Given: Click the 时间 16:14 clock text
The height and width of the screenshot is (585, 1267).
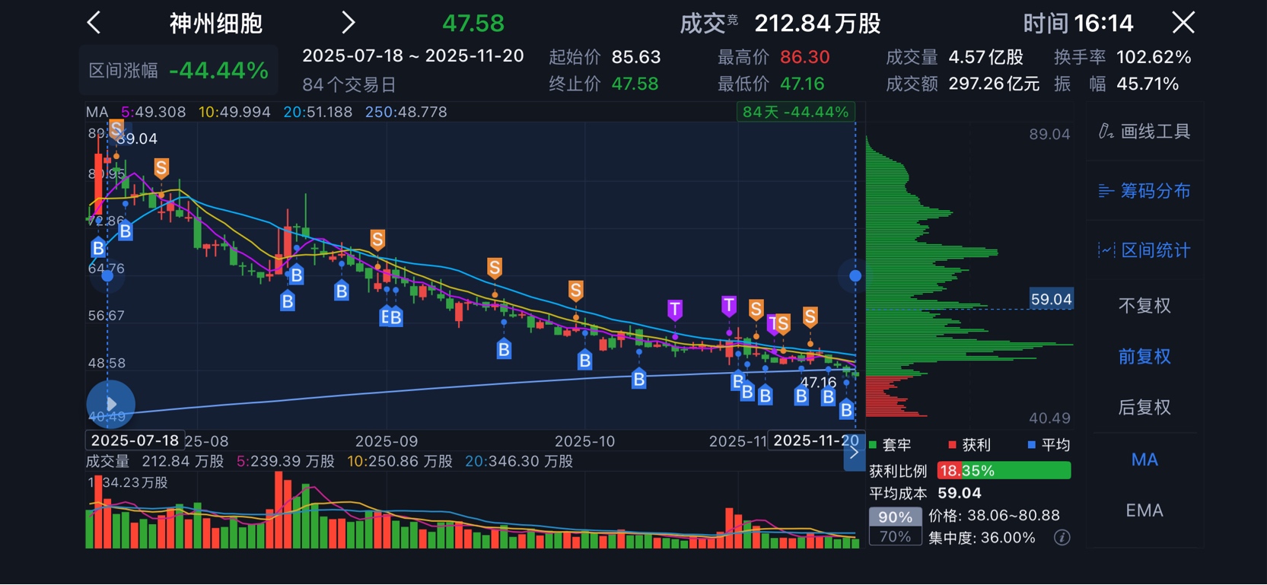Looking at the screenshot, I should tap(1078, 24).
